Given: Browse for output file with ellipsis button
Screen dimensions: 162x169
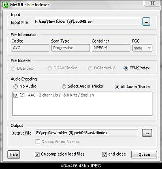Looking at the screenshot, I should (147, 133).
